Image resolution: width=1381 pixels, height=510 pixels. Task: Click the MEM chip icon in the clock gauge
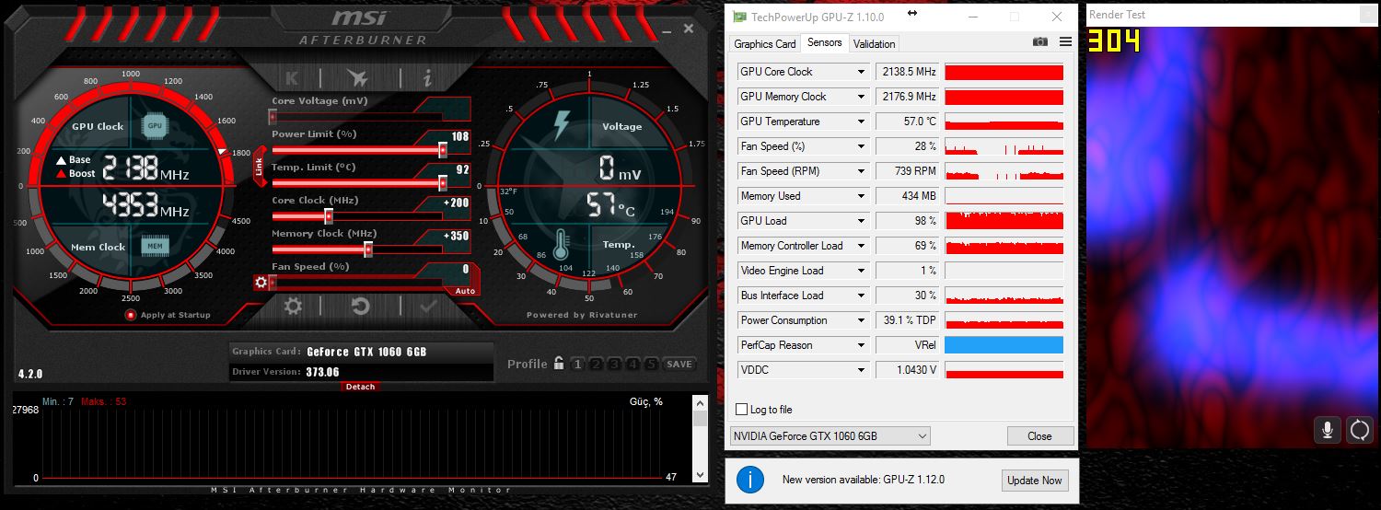tap(155, 246)
